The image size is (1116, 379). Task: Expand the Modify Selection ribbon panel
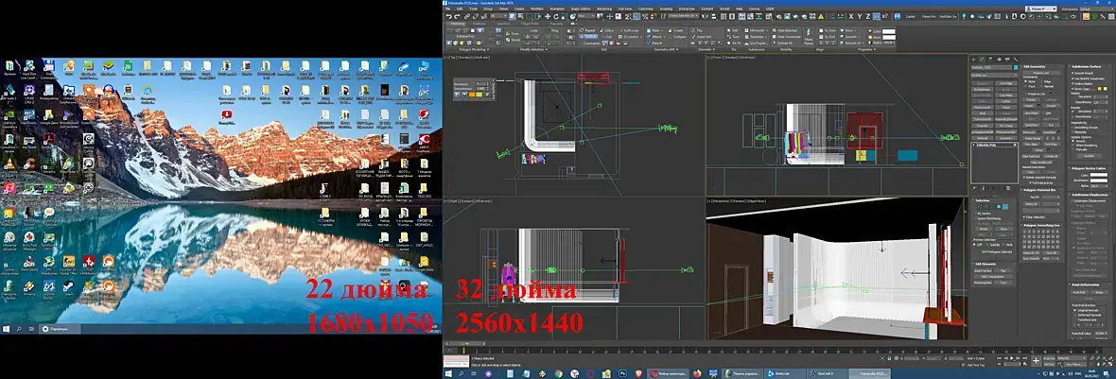tap(533, 50)
